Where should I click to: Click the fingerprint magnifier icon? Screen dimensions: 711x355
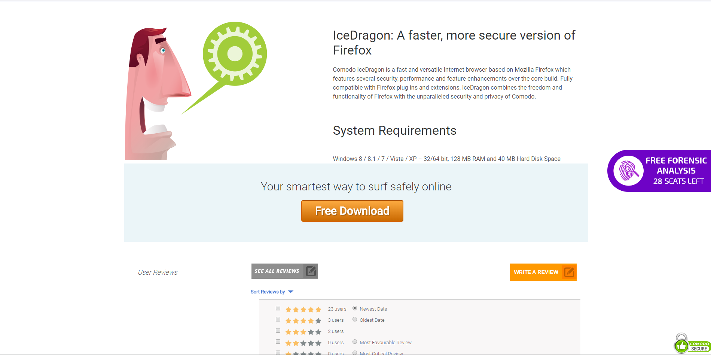(x=629, y=171)
